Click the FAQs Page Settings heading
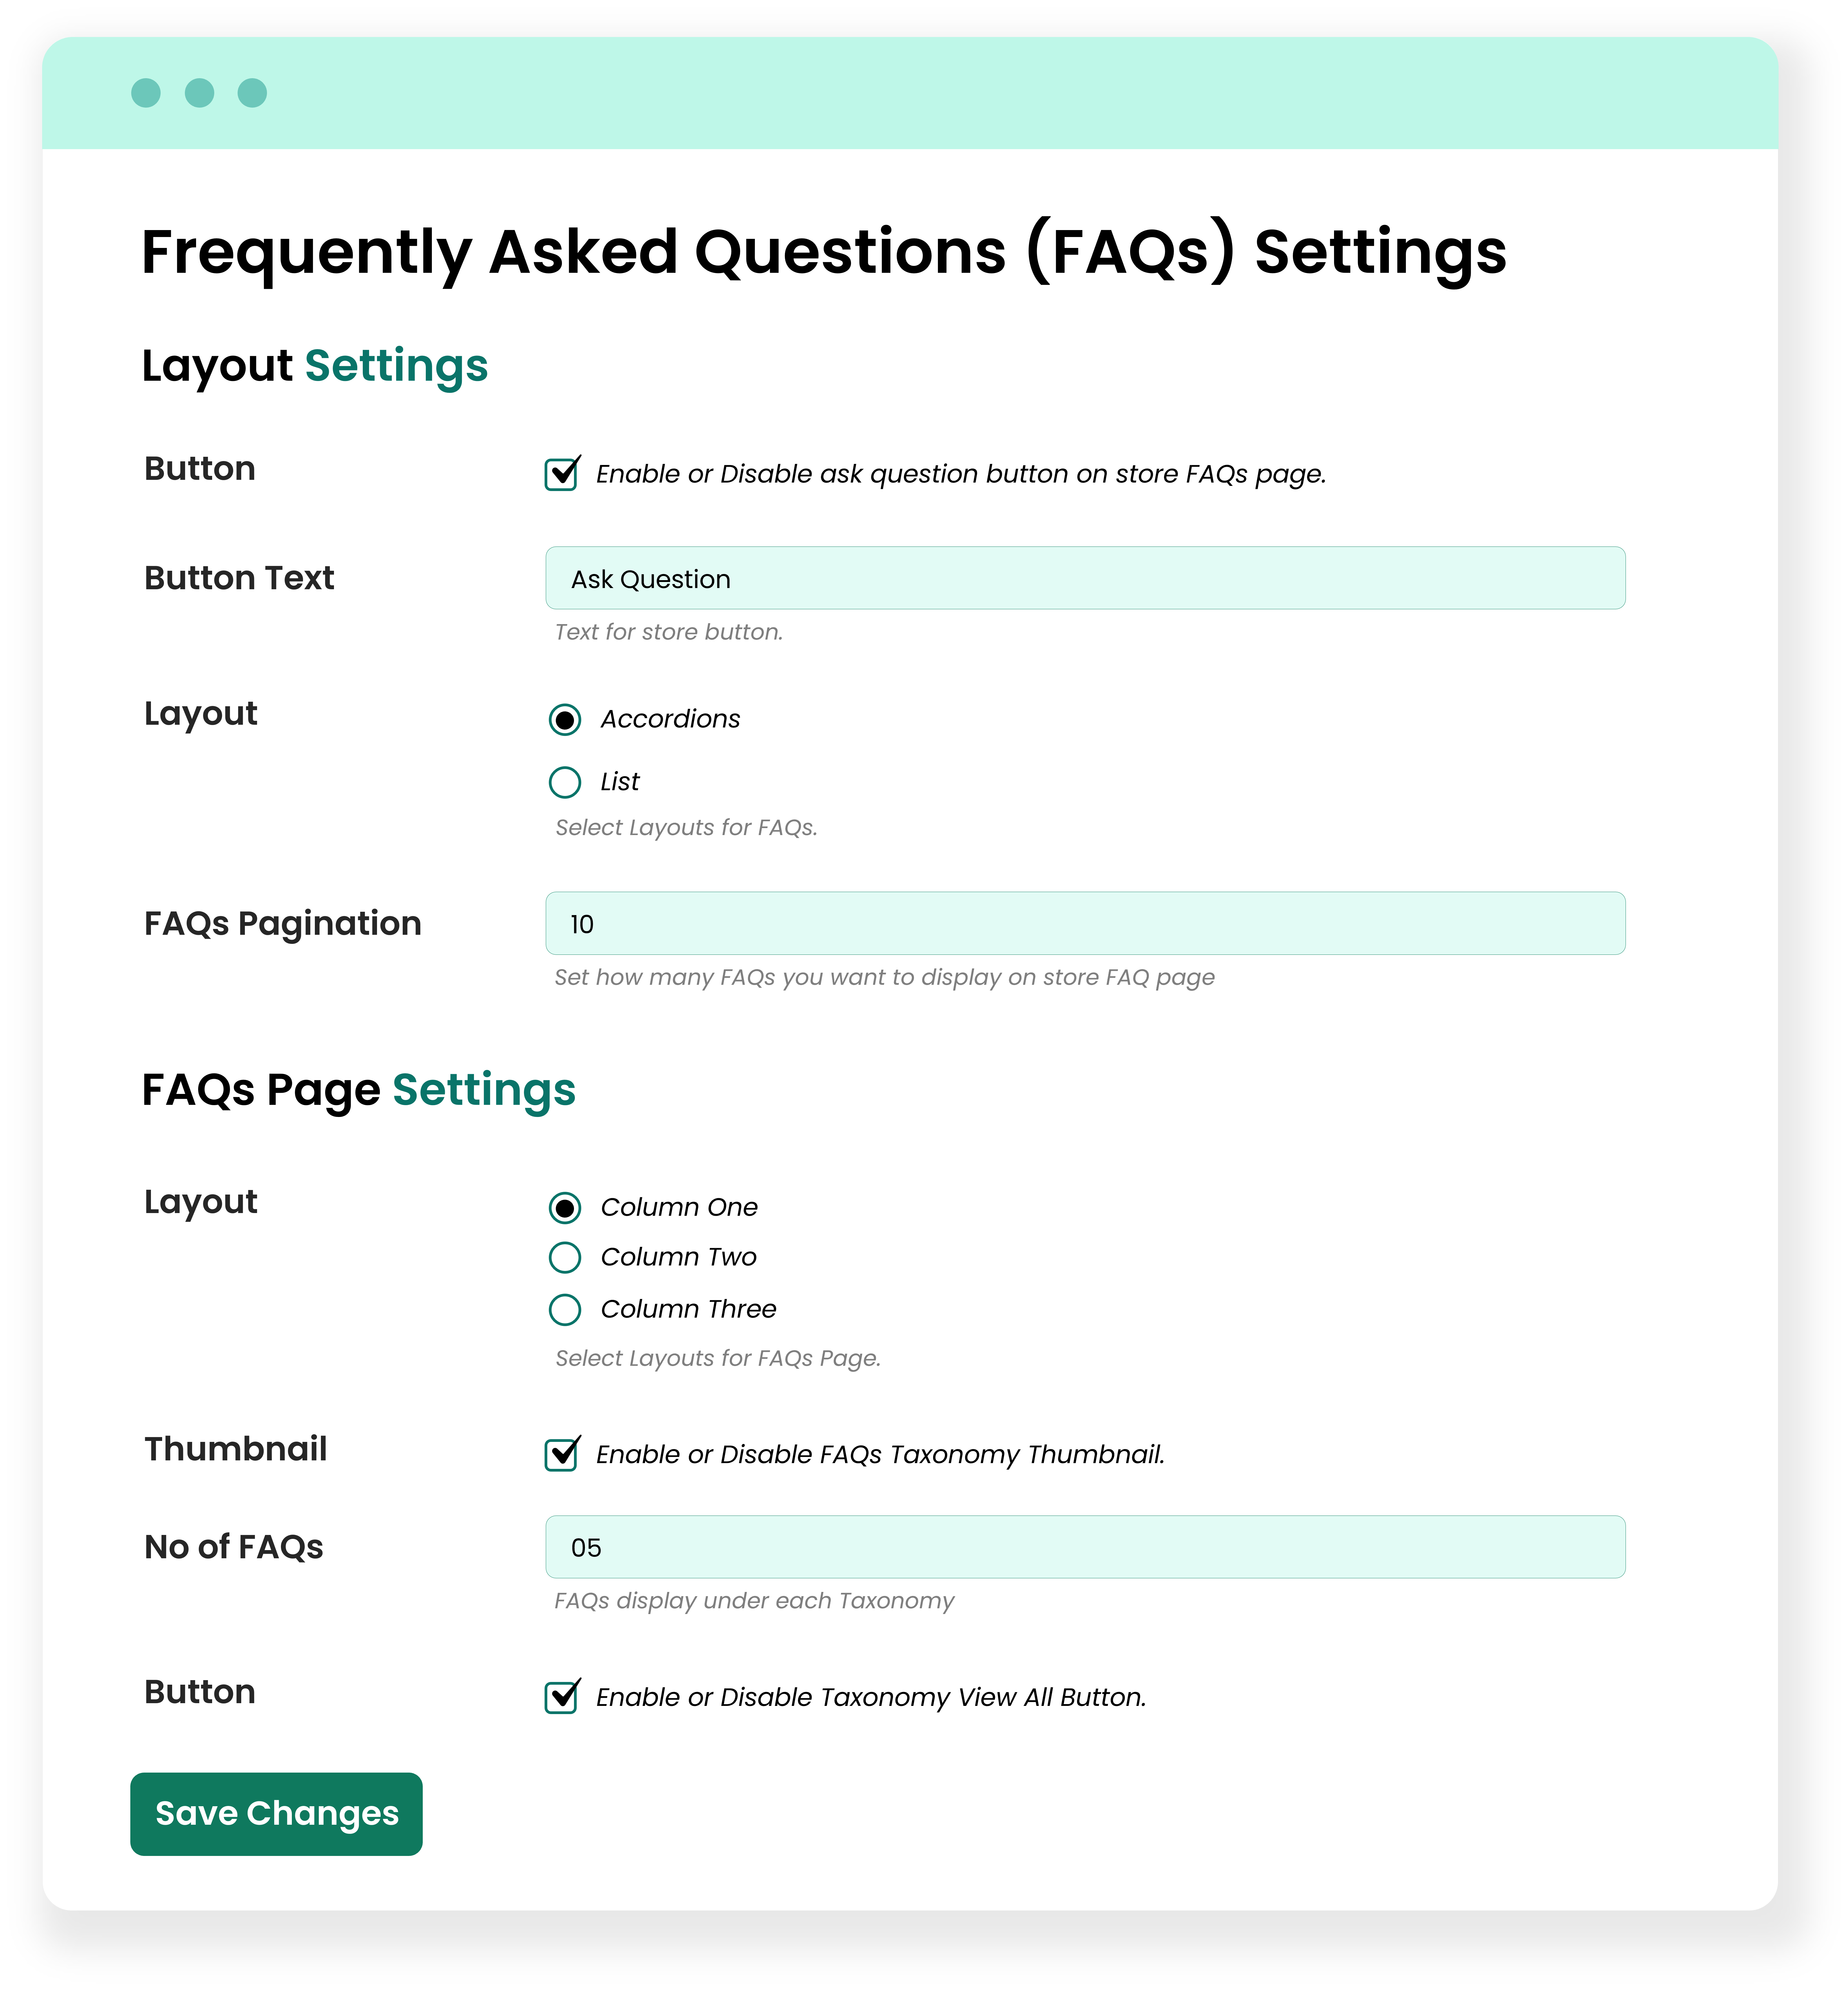 358,1090
